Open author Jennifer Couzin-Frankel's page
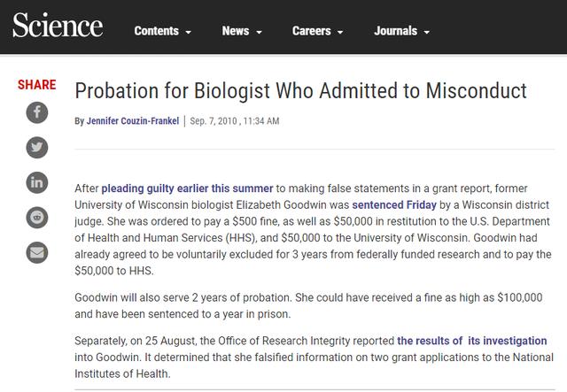 pos(134,120)
